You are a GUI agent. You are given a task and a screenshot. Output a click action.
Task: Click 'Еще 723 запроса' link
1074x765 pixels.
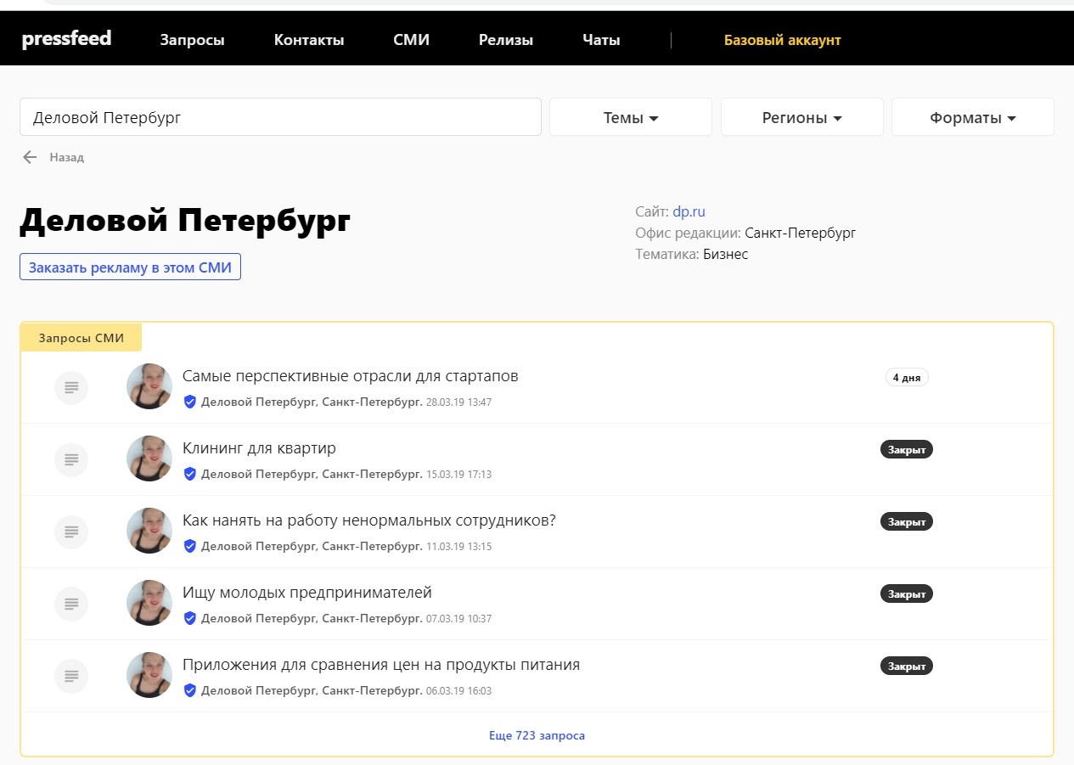point(537,735)
